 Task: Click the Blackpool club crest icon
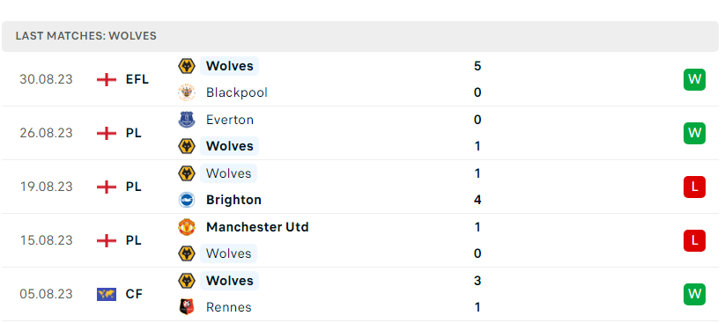coord(187,92)
